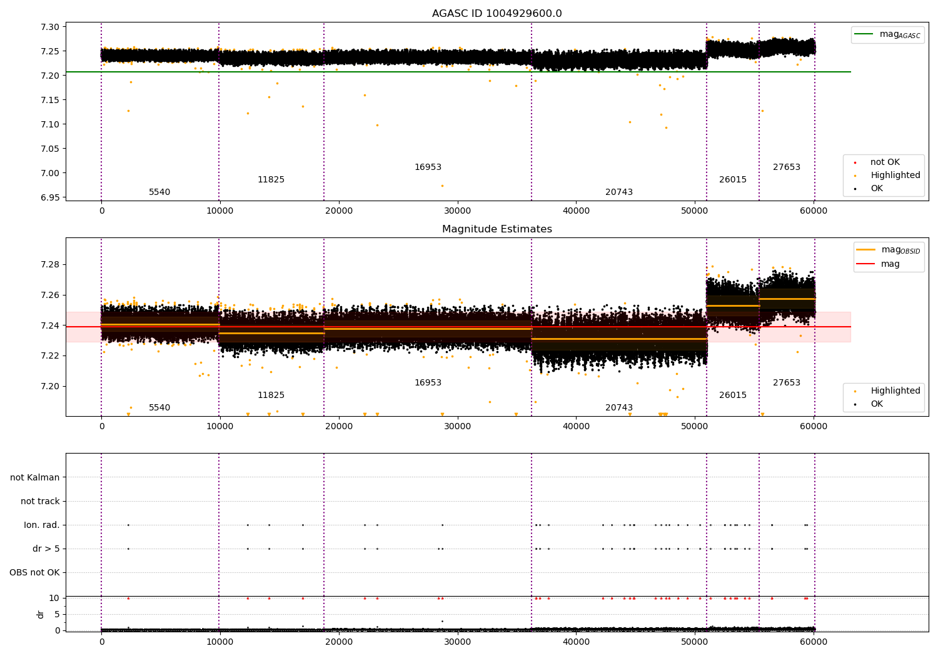Click OBSID label 26015 in Magnitude Estimates plot
This screenshot has width=938, height=656.
733,395
